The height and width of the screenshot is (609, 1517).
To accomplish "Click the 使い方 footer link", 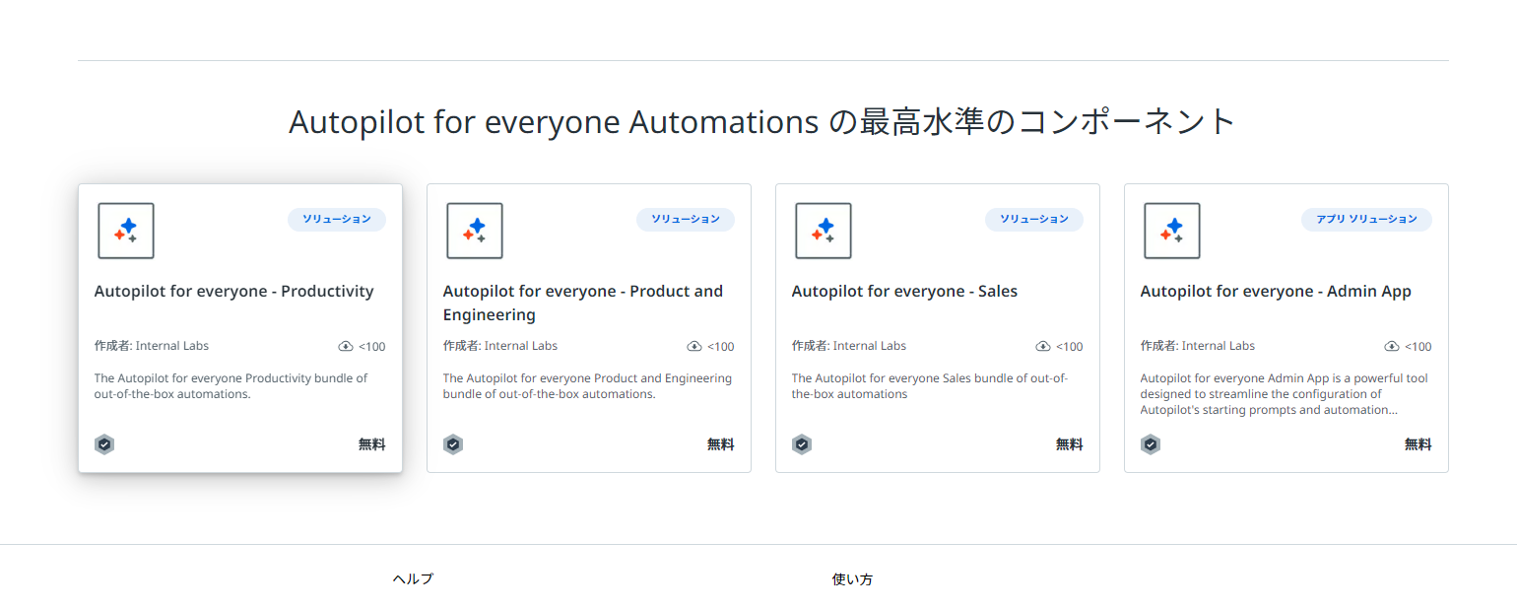I will [x=850, y=579].
